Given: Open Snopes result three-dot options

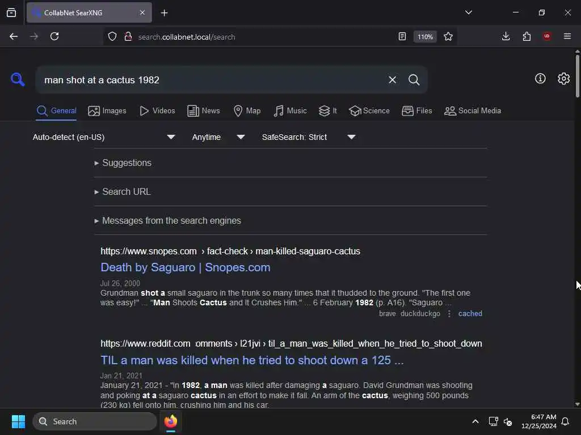Looking at the screenshot, I should click(449, 313).
